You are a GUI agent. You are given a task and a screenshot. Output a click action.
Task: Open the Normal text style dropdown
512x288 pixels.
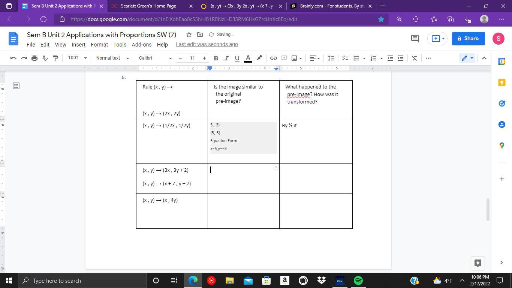click(x=112, y=58)
